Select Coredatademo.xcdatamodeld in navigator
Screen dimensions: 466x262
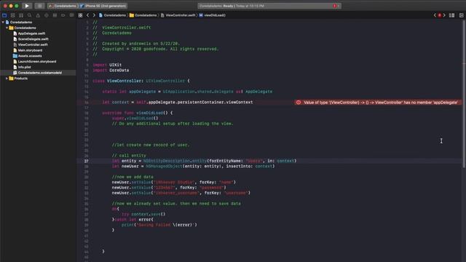(37, 73)
